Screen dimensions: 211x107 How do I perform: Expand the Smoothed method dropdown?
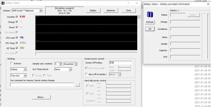pos(76,64)
